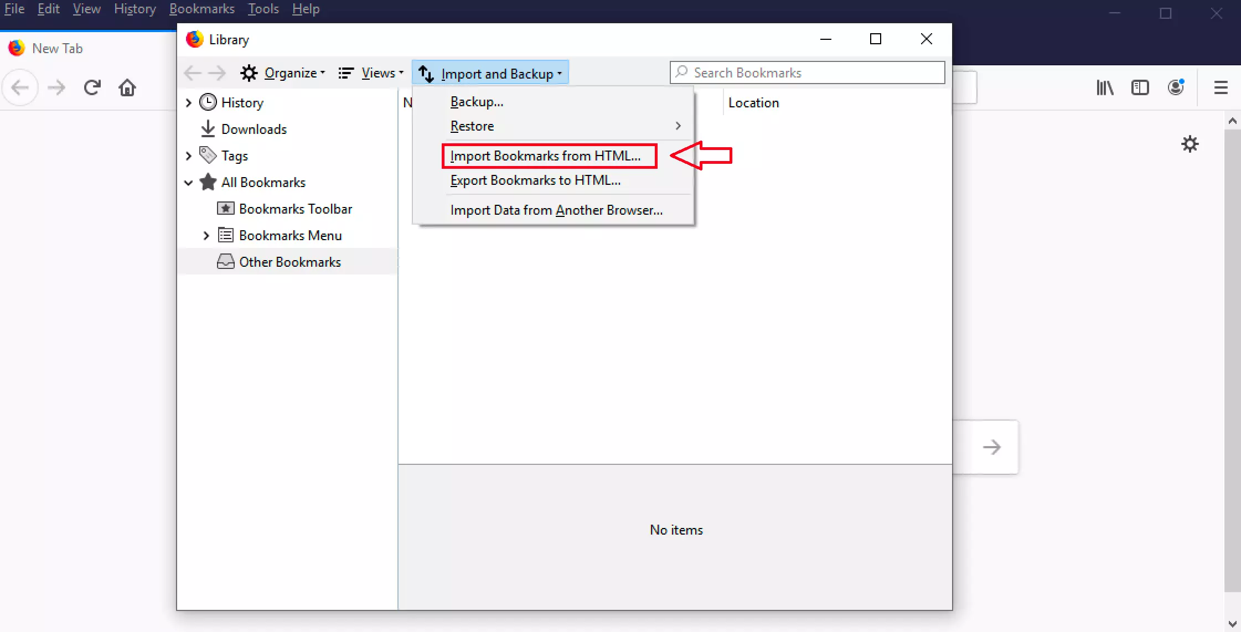The height and width of the screenshot is (632, 1241).
Task: Select Import Data from Another Browser option
Action: 557,210
